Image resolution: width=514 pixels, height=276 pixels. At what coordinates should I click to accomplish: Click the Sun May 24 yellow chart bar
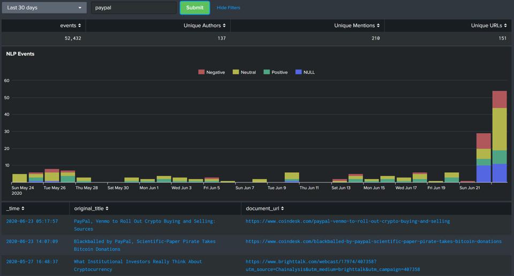point(19,178)
